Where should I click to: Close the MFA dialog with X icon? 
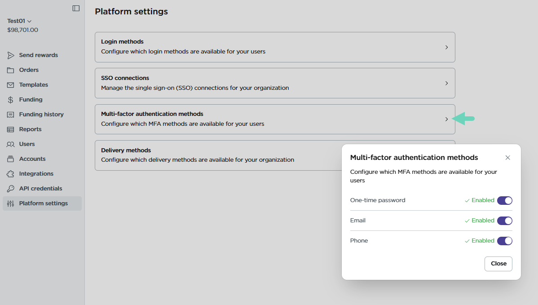click(x=508, y=158)
